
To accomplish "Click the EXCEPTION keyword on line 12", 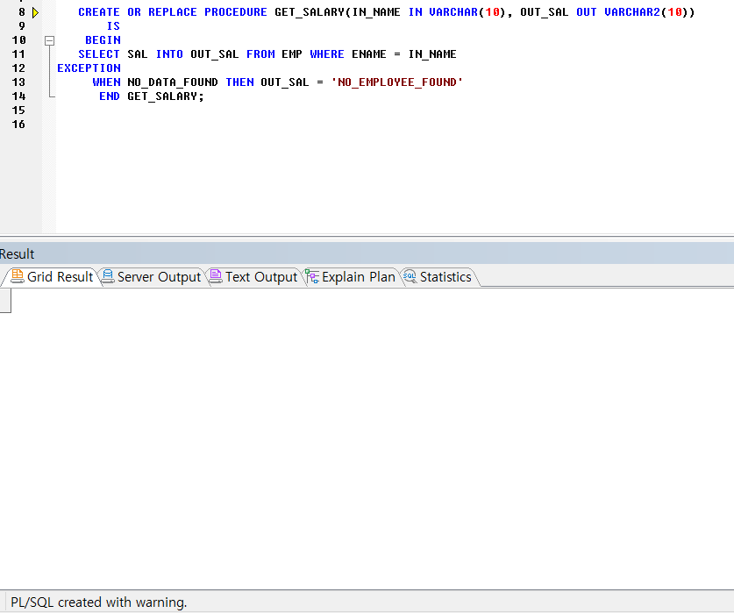I will 89,68.
